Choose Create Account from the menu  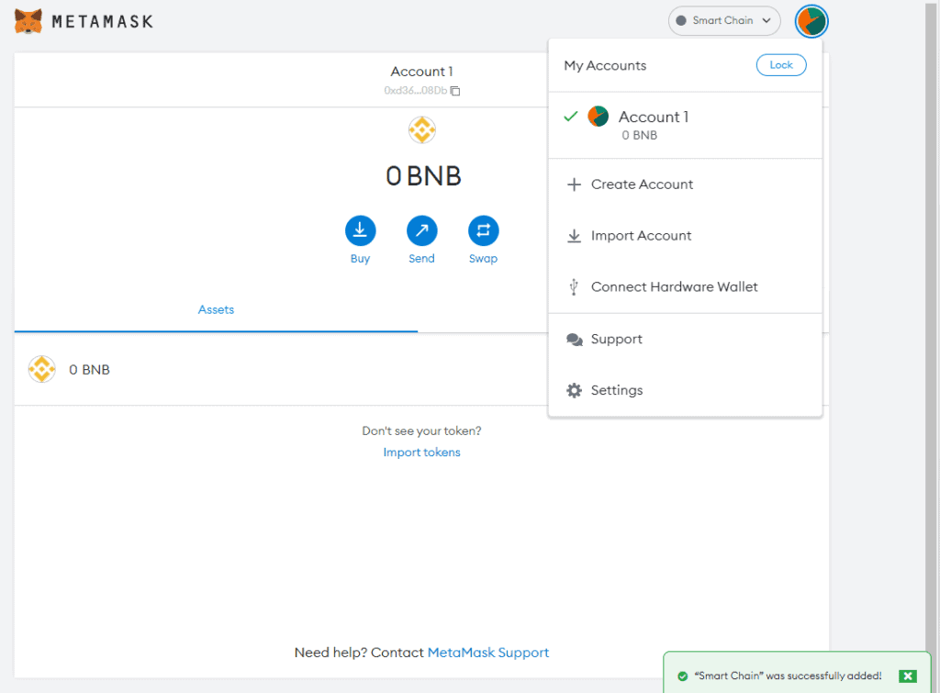tap(685, 184)
